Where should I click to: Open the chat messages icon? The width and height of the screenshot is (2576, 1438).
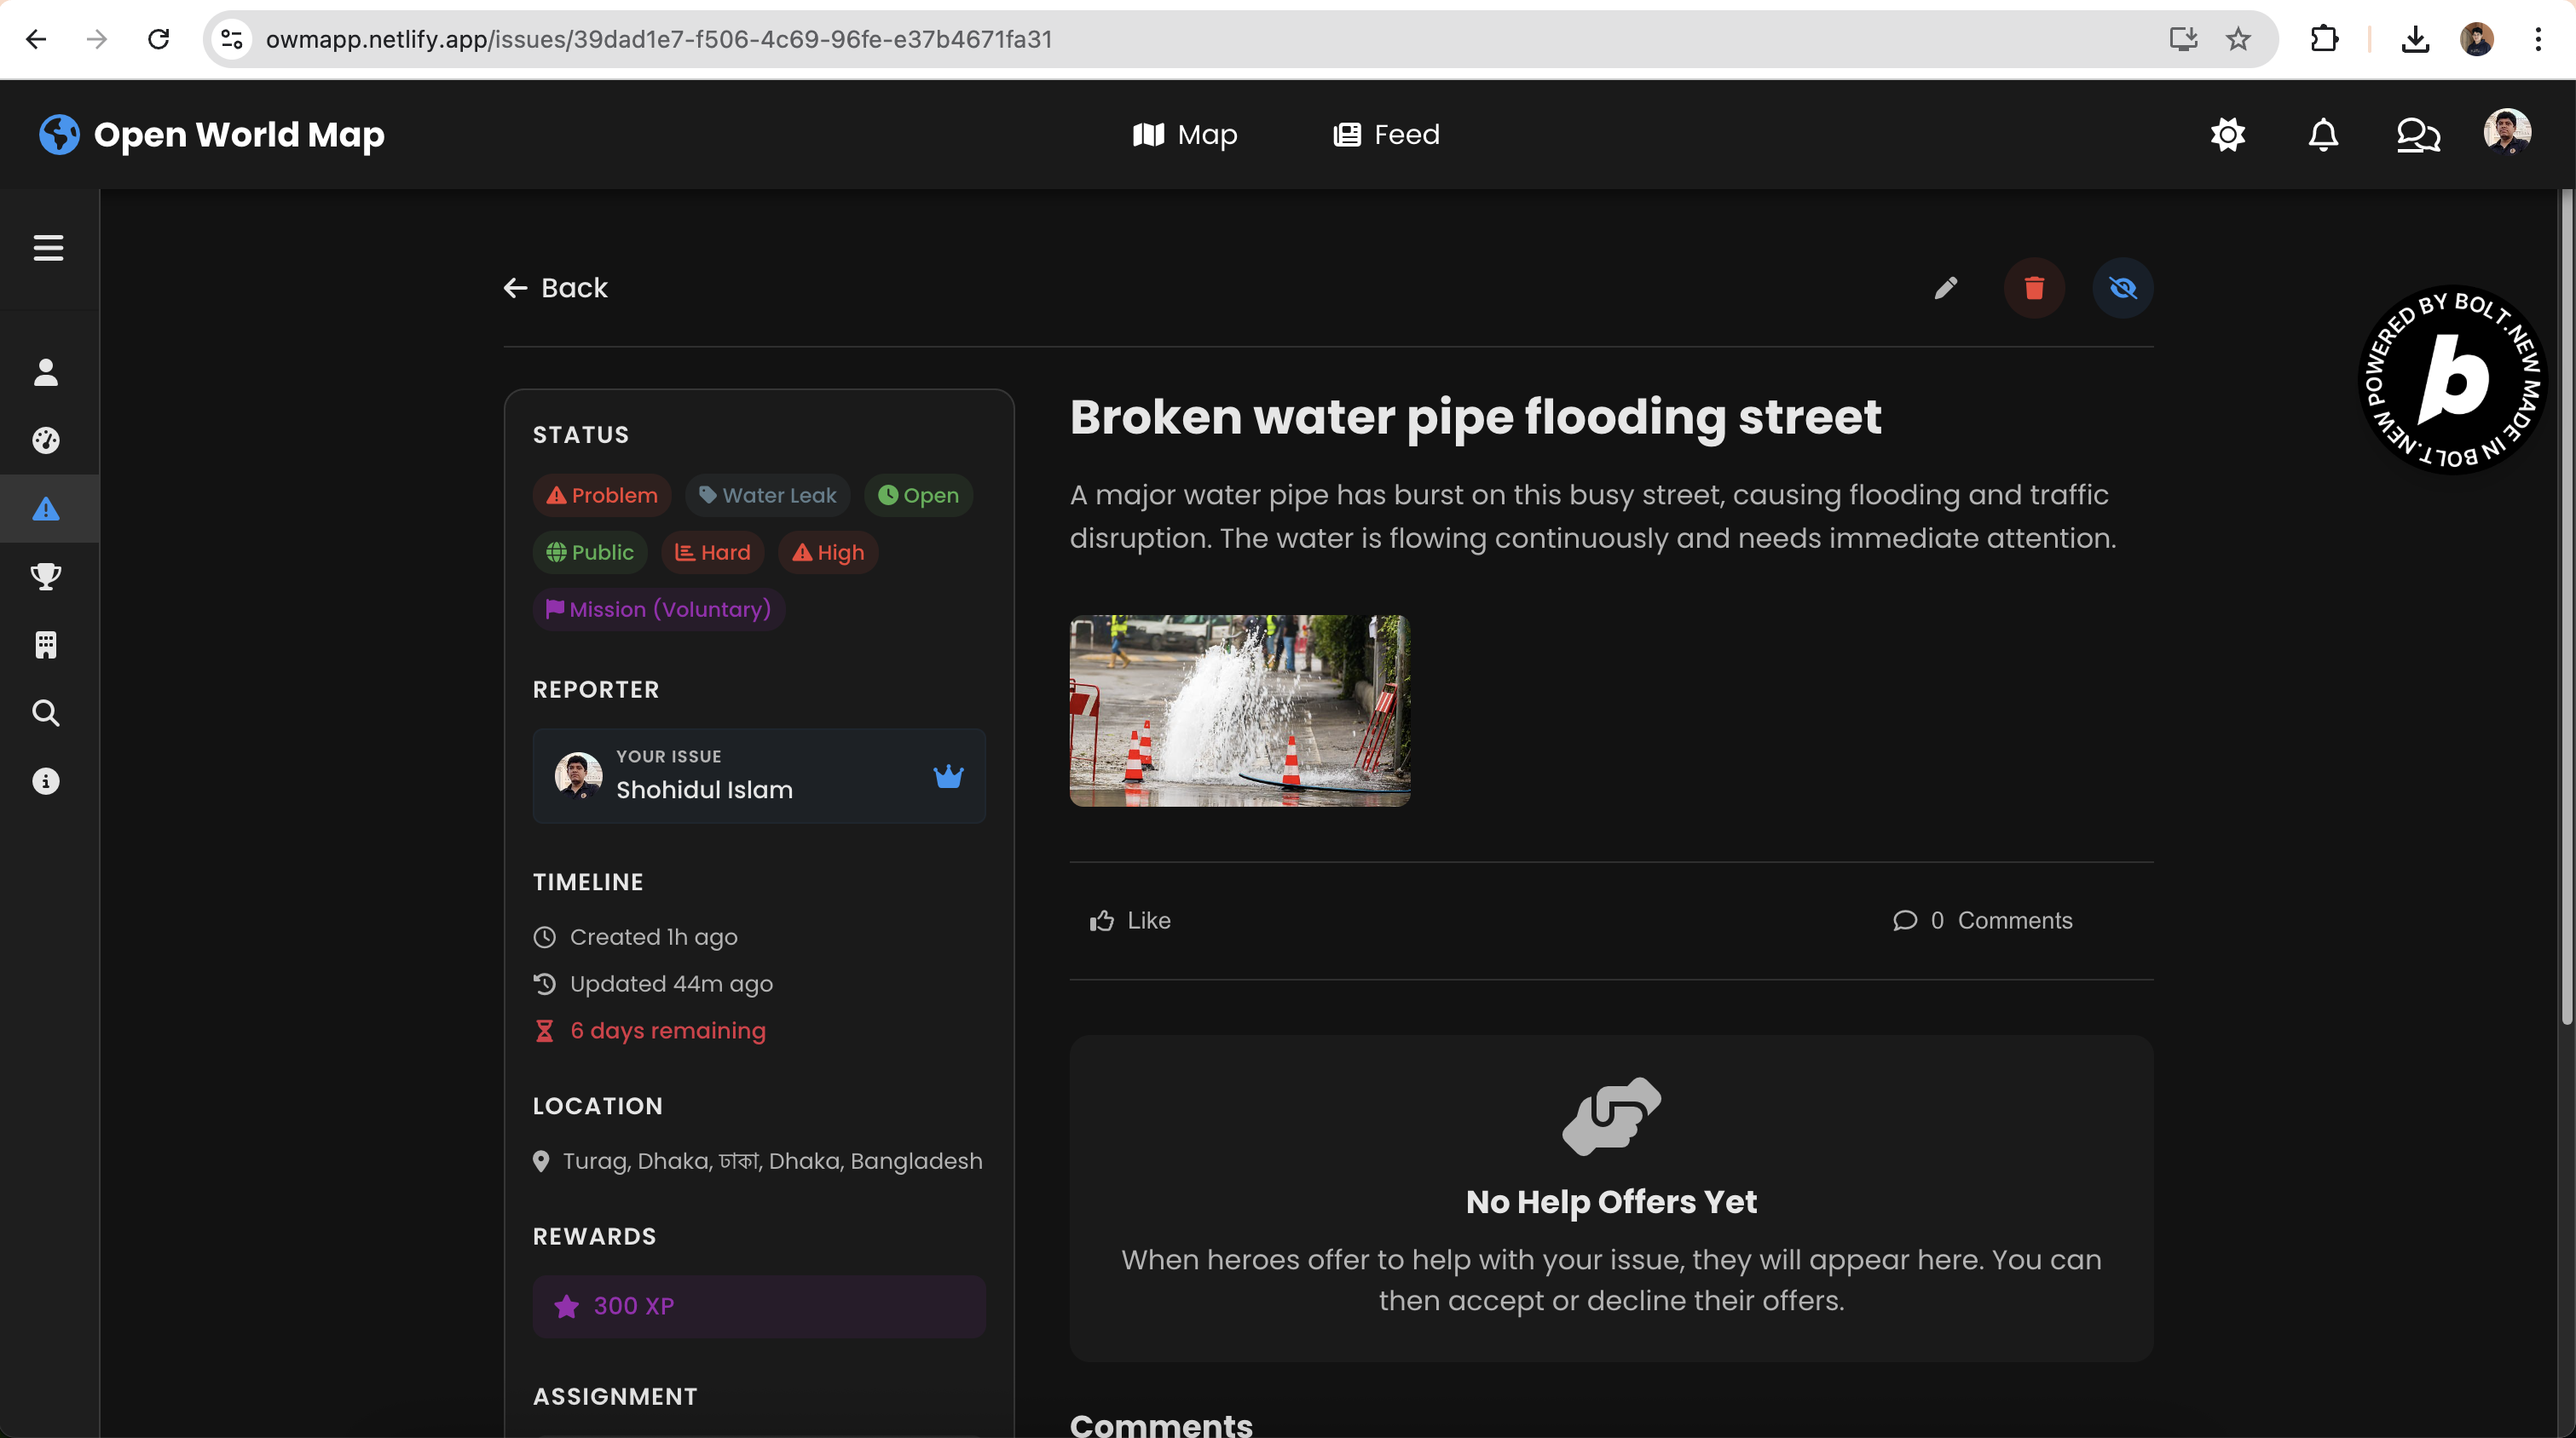coord(2417,134)
